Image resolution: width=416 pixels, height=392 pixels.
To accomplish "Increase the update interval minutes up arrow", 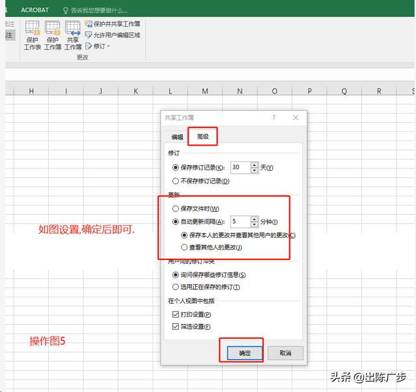I will tap(254, 218).
